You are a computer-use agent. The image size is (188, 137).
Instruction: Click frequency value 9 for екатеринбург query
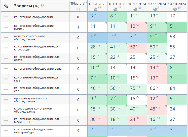[x=78, y=131]
